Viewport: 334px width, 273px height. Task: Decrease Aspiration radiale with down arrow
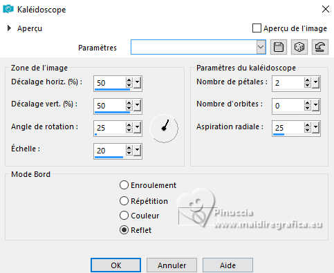tap(307, 130)
